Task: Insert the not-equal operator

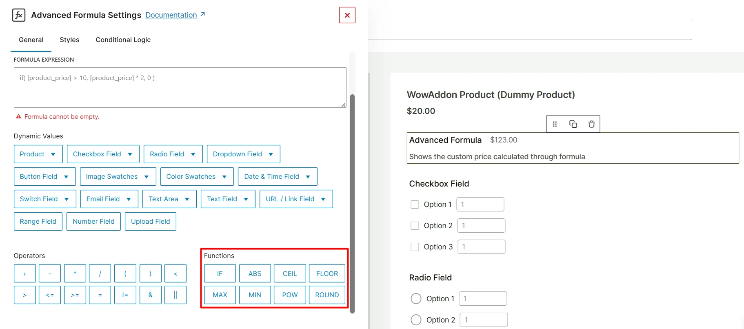Action: (x=125, y=295)
